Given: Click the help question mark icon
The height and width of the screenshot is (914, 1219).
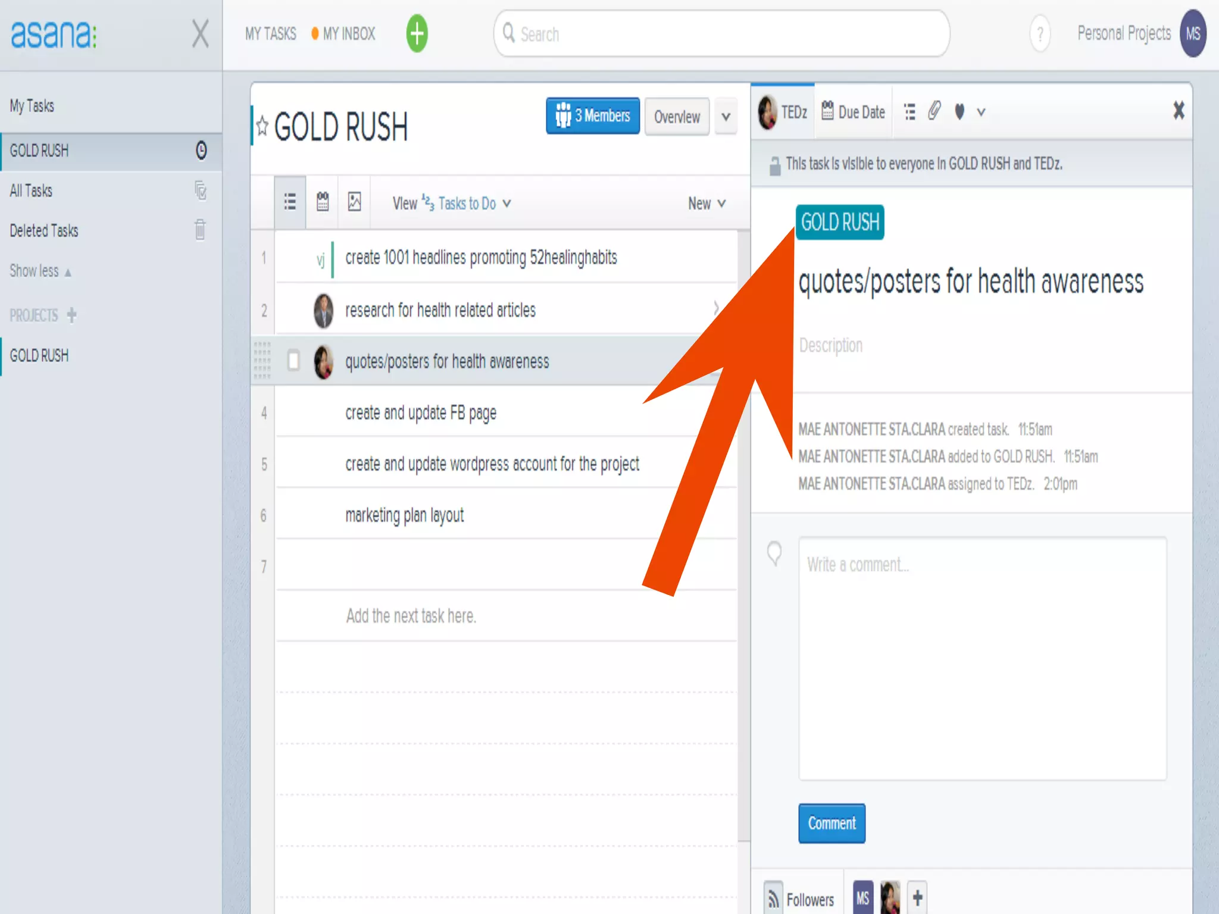Looking at the screenshot, I should (1039, 34).
